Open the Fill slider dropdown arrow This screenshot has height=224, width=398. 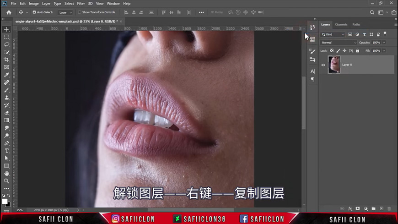click(x=384, y=50)
